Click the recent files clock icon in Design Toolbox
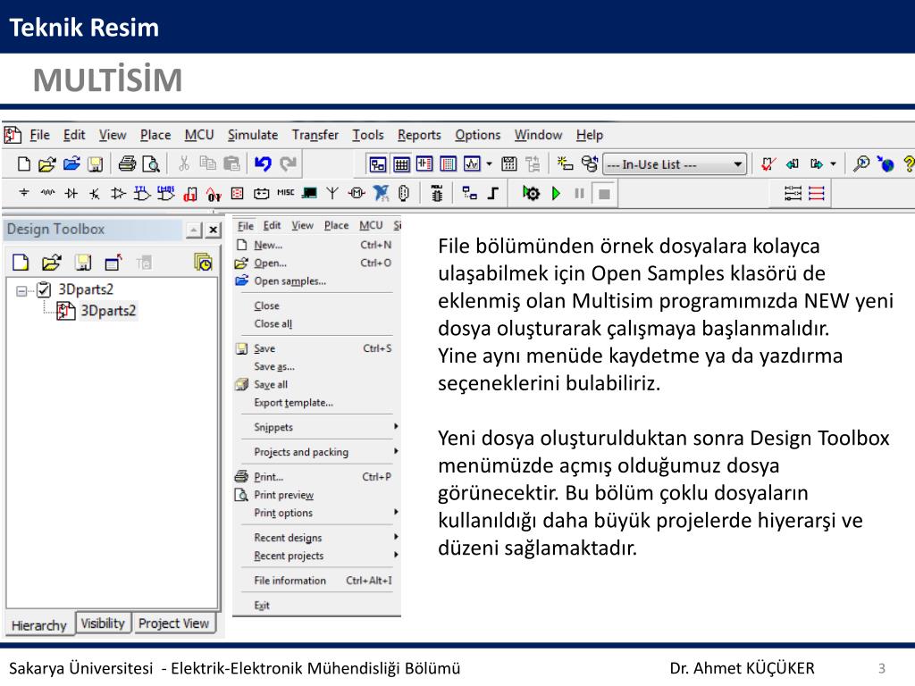This screenshot has height=686, width=915. click(203, 263)
